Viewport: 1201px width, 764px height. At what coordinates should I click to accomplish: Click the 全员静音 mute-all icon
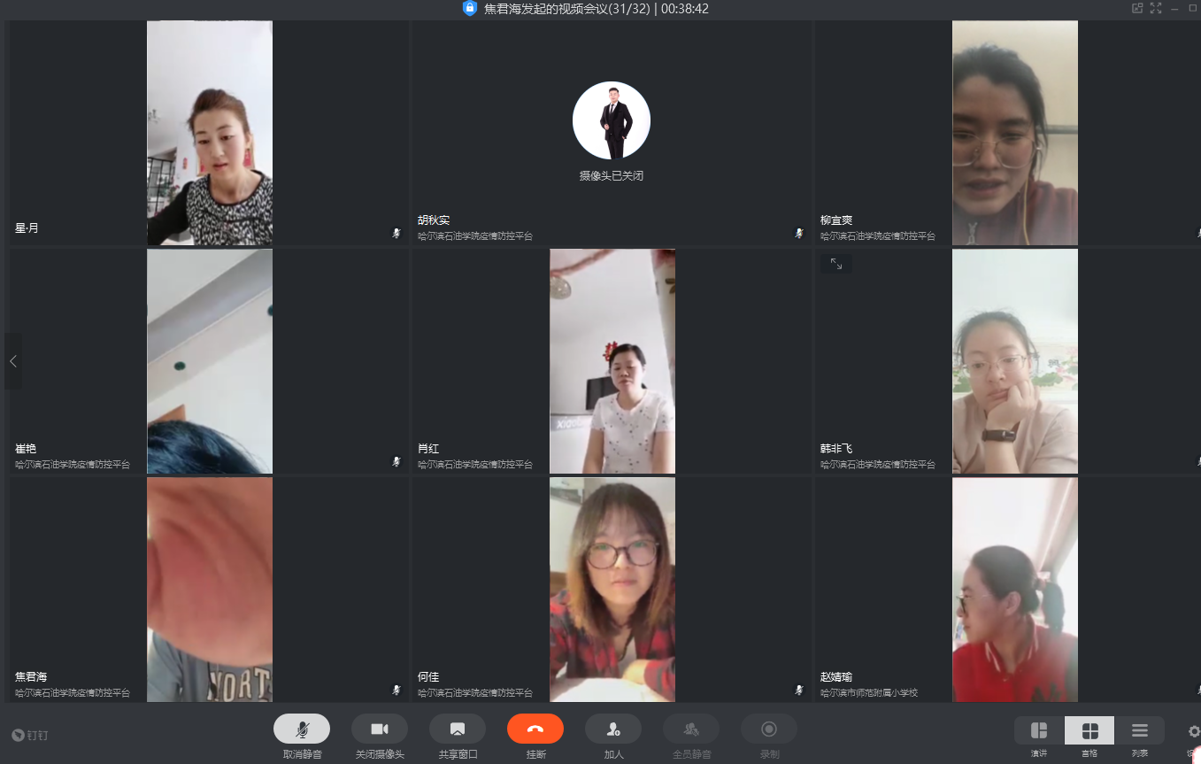(691, 729)
